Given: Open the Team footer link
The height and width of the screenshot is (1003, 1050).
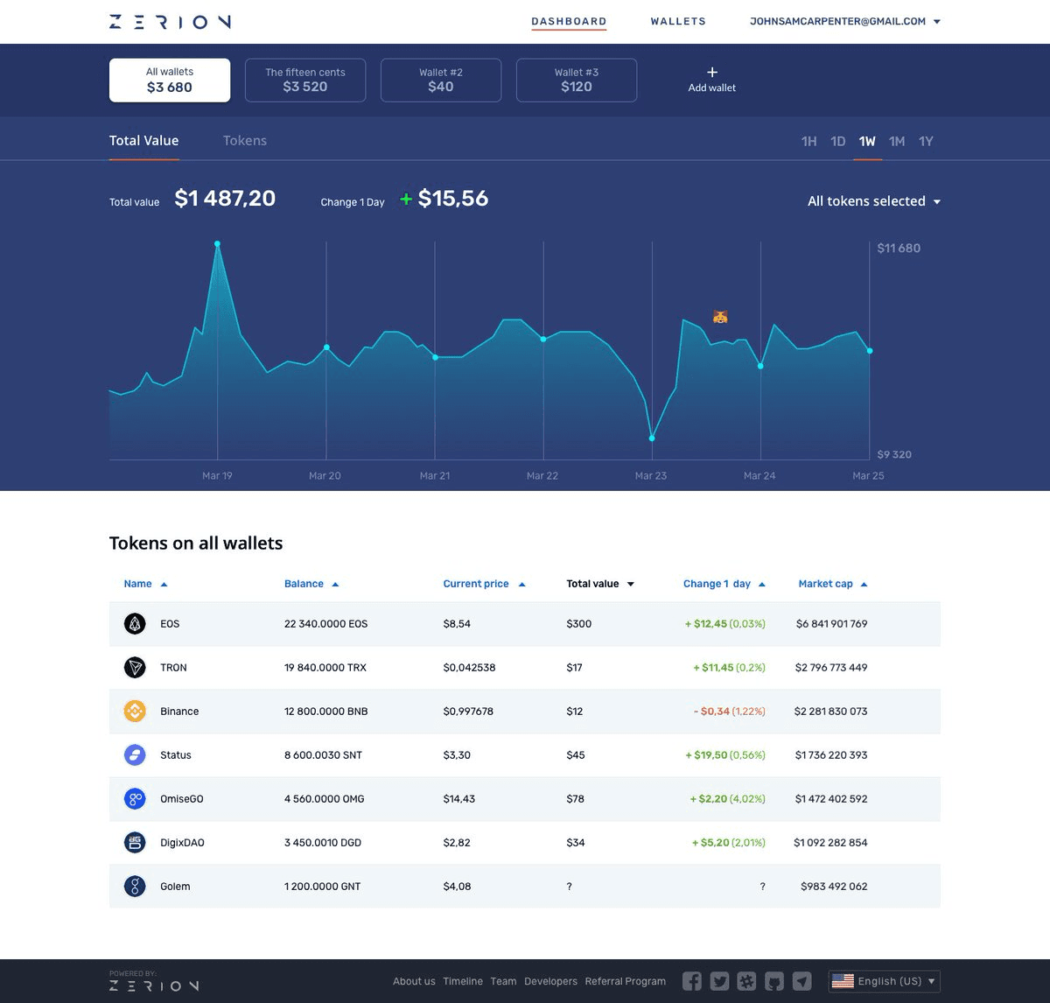Looking at the screenshot, I should (x=503, y=981).
